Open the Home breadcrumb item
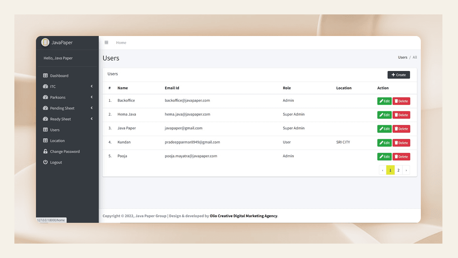The height and width of the screenshot is (258, 458). tap(121, 42)
